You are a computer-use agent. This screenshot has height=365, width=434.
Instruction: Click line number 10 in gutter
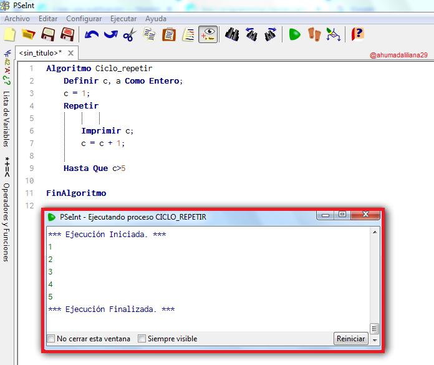[29, 181]
